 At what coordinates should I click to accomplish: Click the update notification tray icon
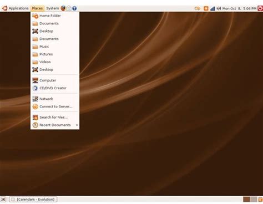198,8
